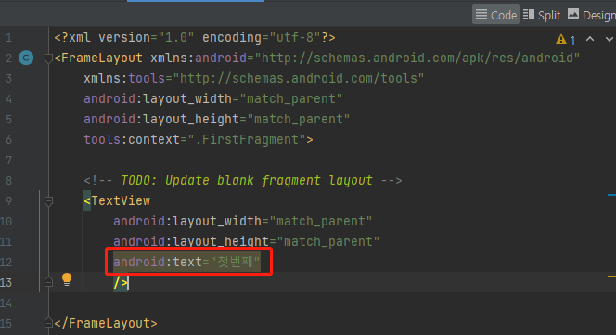This screenshot has width=616, height=335.
Task: Open the yellow lightbulb quick-fix on line 13
Action: coord(67,279)
